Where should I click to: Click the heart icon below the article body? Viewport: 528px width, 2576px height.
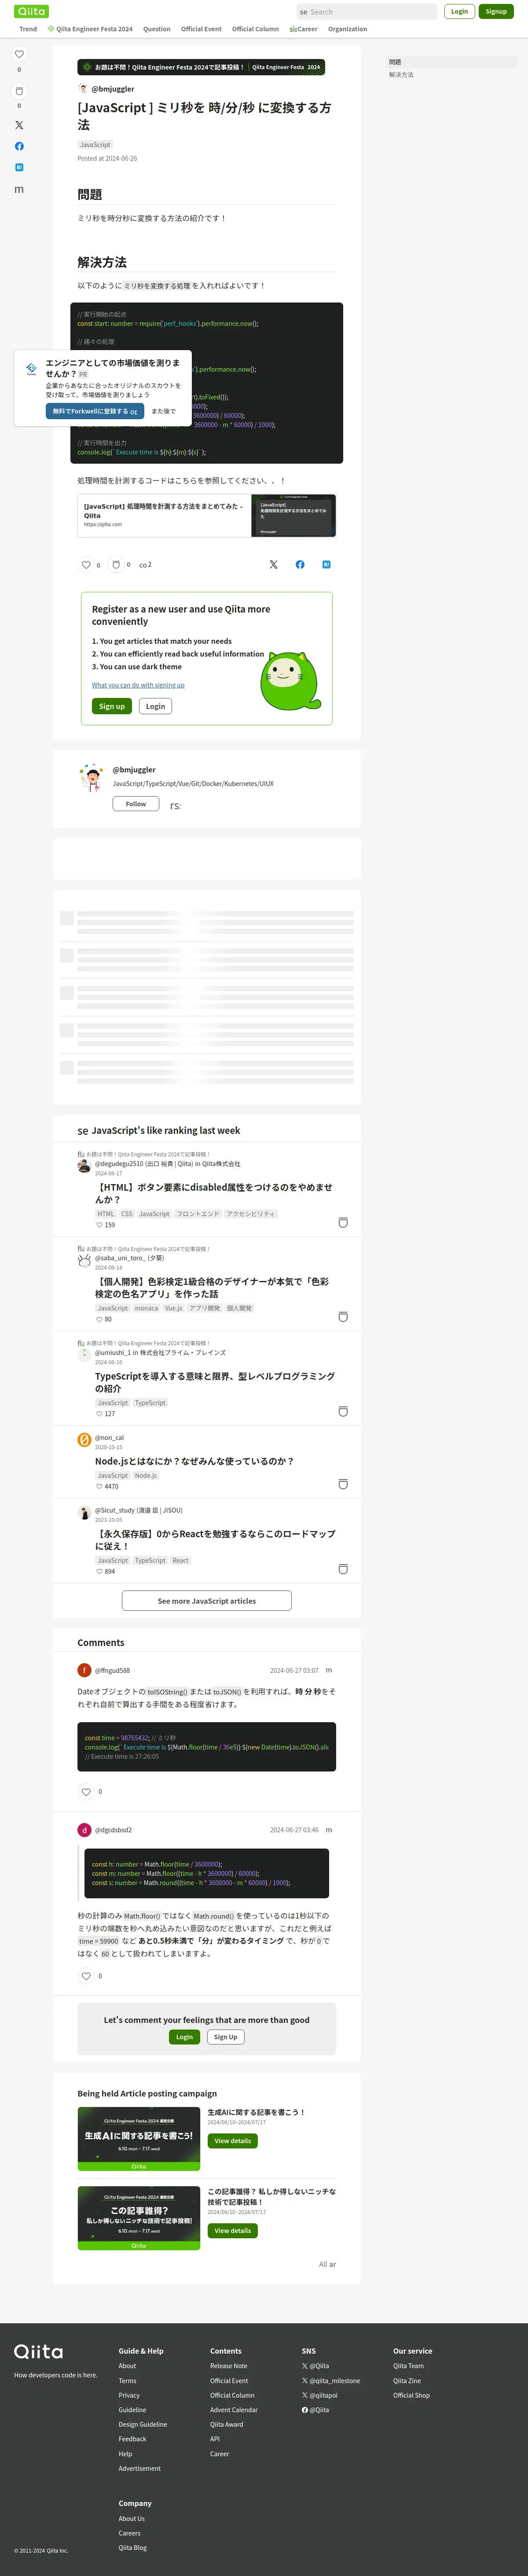86,565
